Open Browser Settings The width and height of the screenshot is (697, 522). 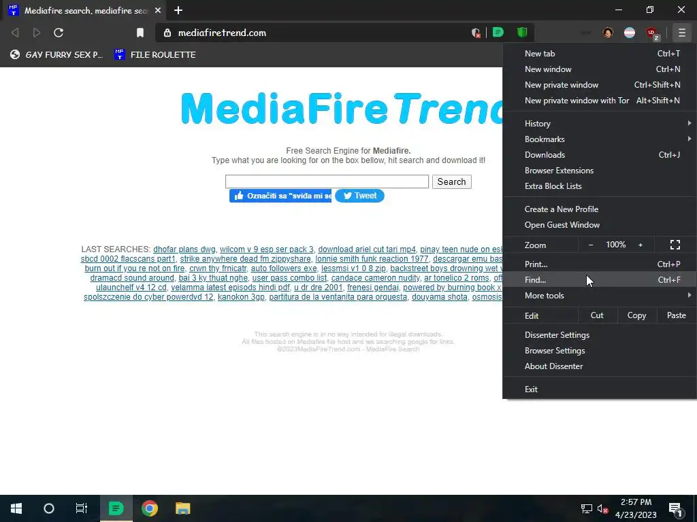600,351
